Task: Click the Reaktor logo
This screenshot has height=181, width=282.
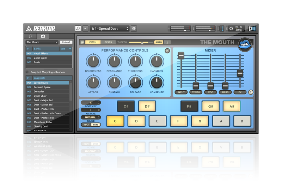Action: [x=41, y=29]
